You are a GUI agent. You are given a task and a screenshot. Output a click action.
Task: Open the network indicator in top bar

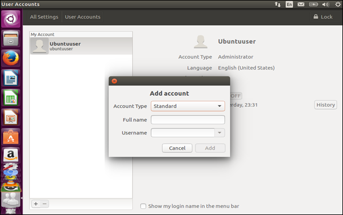coord(278,5)
